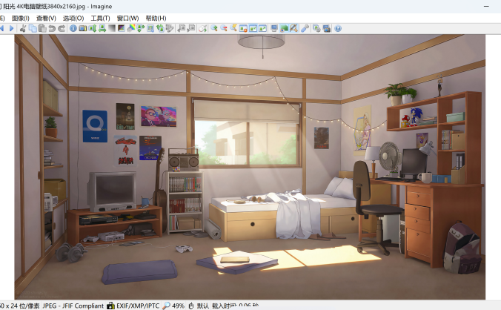Click the EXIF/XMP/IPTC status entry

click(x=133, y=306)
